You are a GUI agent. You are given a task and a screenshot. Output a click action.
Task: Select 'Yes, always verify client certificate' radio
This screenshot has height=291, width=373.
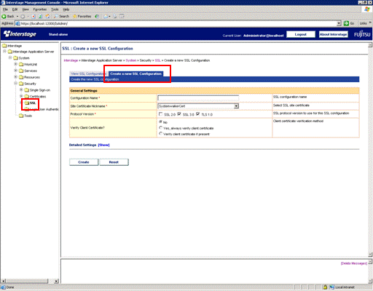[160, 128]
